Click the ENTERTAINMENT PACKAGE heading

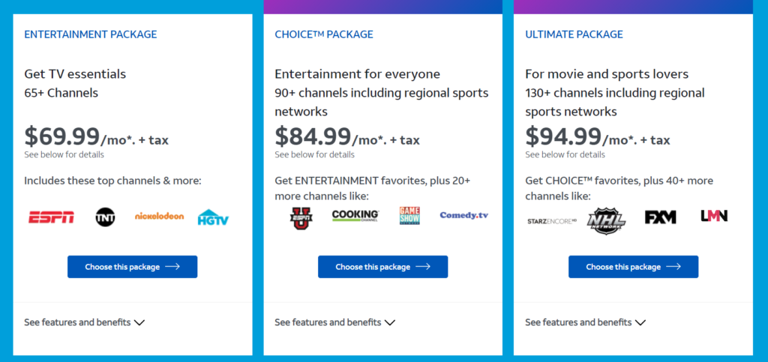click(91, 34)
